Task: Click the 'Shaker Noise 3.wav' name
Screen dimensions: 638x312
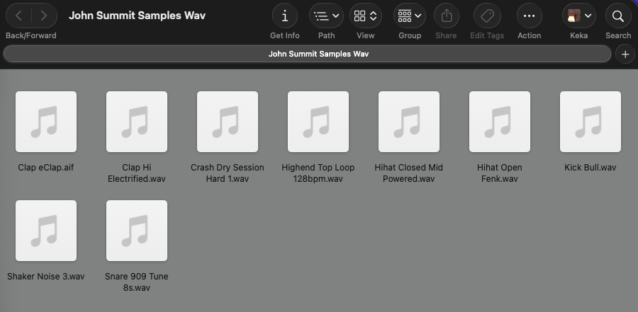Action: 46,276
